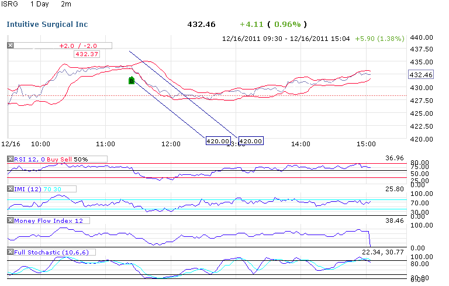Click the Money Flow value 38.46
Screen dimensions: 449x286
click(394, 220)
